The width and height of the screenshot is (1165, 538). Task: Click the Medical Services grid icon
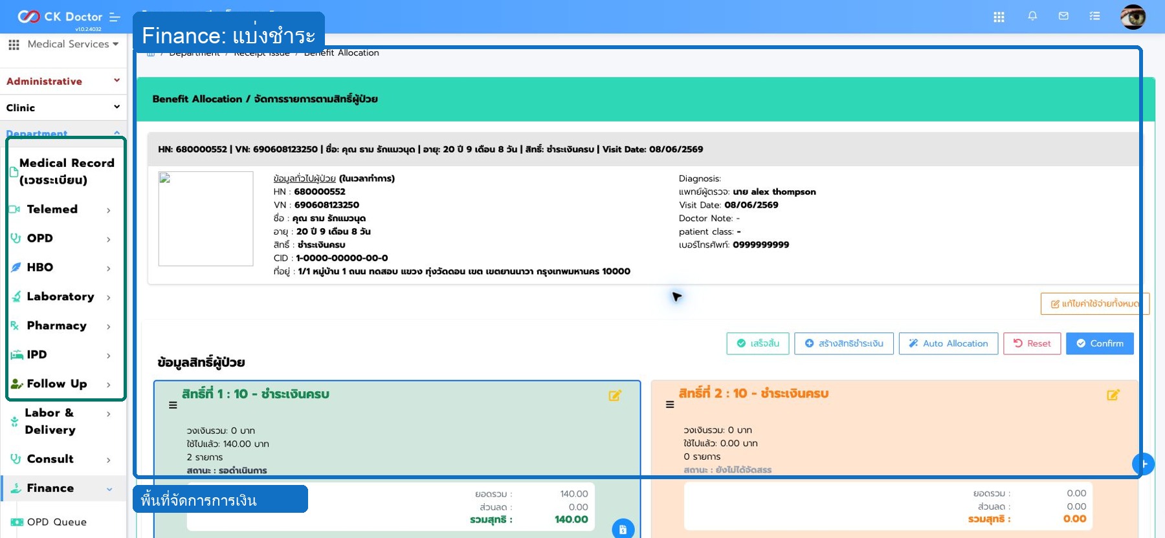(x=14, y=45)
